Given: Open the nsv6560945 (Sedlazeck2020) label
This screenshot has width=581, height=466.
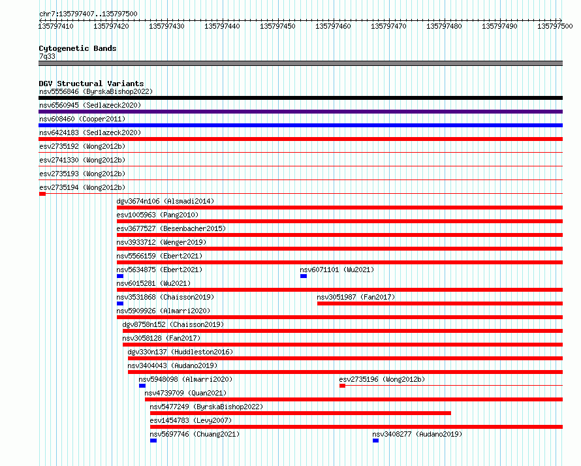Looking at the screenshot, I should tap(90, 105).
